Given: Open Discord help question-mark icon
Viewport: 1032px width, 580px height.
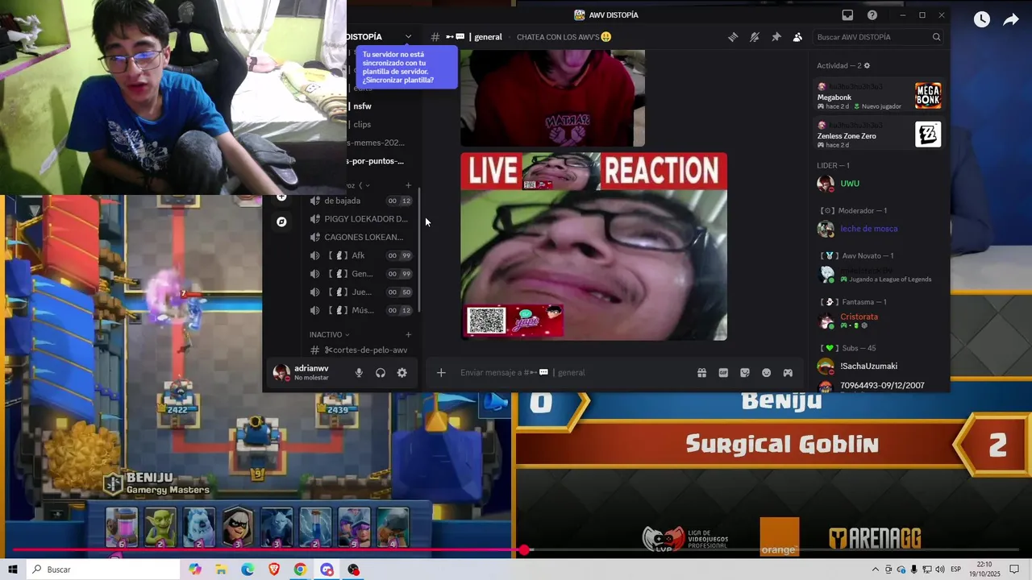Looking at the screenshot, I should click(872, 15).
